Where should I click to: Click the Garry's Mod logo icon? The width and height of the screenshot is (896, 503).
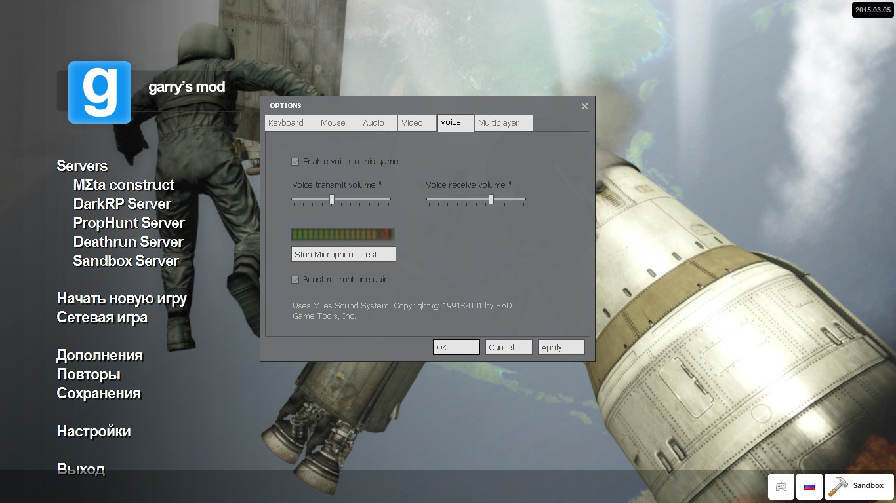(100, 92)
